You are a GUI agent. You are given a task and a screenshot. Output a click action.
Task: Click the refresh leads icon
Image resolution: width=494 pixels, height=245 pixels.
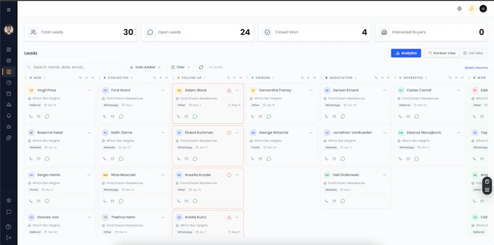tap(201, 67)
